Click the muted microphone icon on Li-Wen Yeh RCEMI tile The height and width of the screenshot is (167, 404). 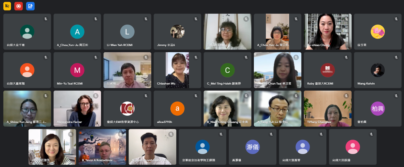pyautogui.click(x=146, y=19)
